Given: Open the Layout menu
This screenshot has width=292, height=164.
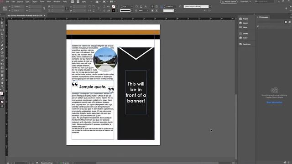Looking at the screenshot, I should pyautogui.click(x=20, y=2).
